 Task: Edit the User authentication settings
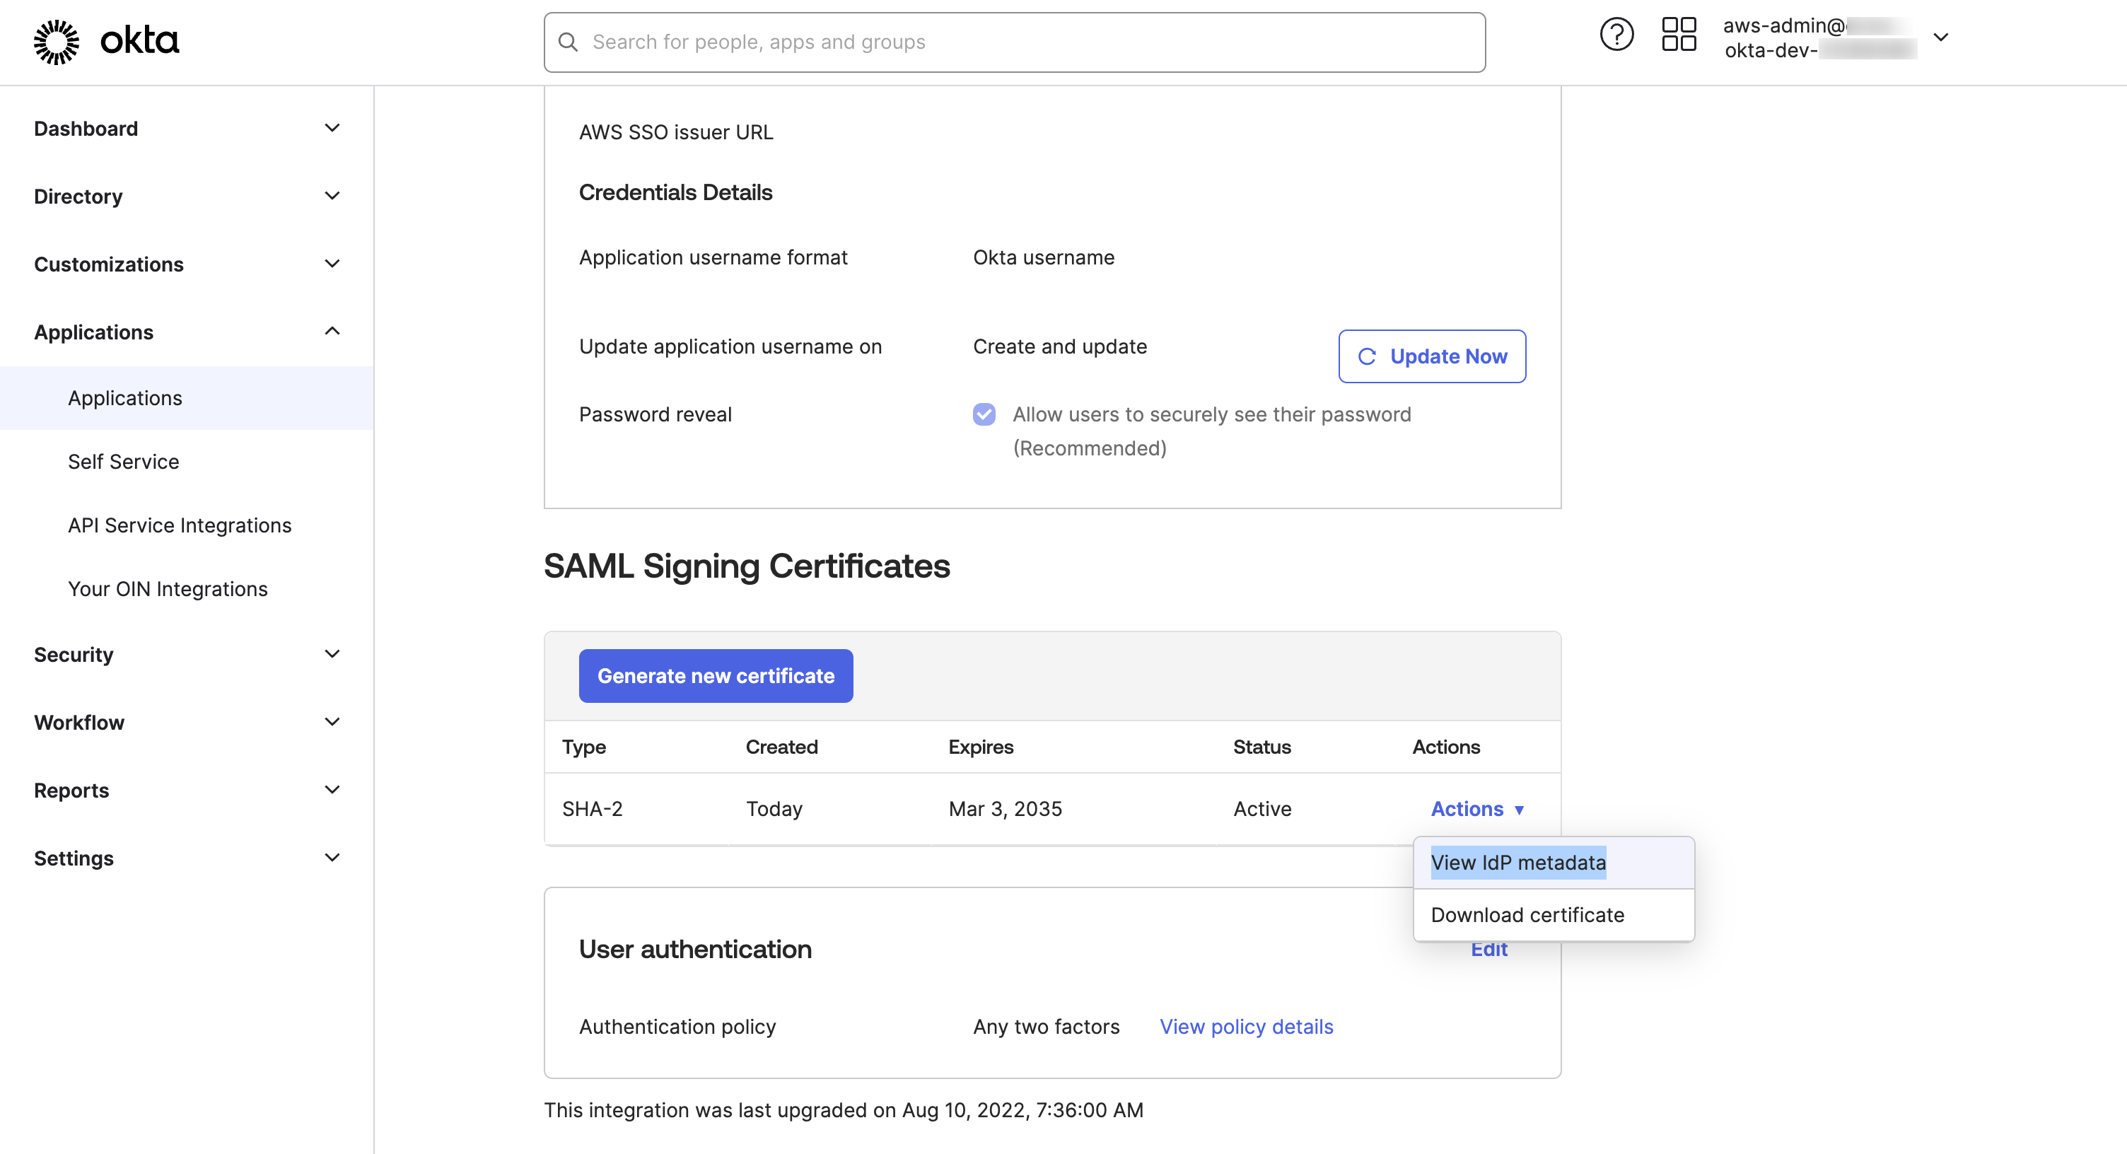[x=1488, y=948]
